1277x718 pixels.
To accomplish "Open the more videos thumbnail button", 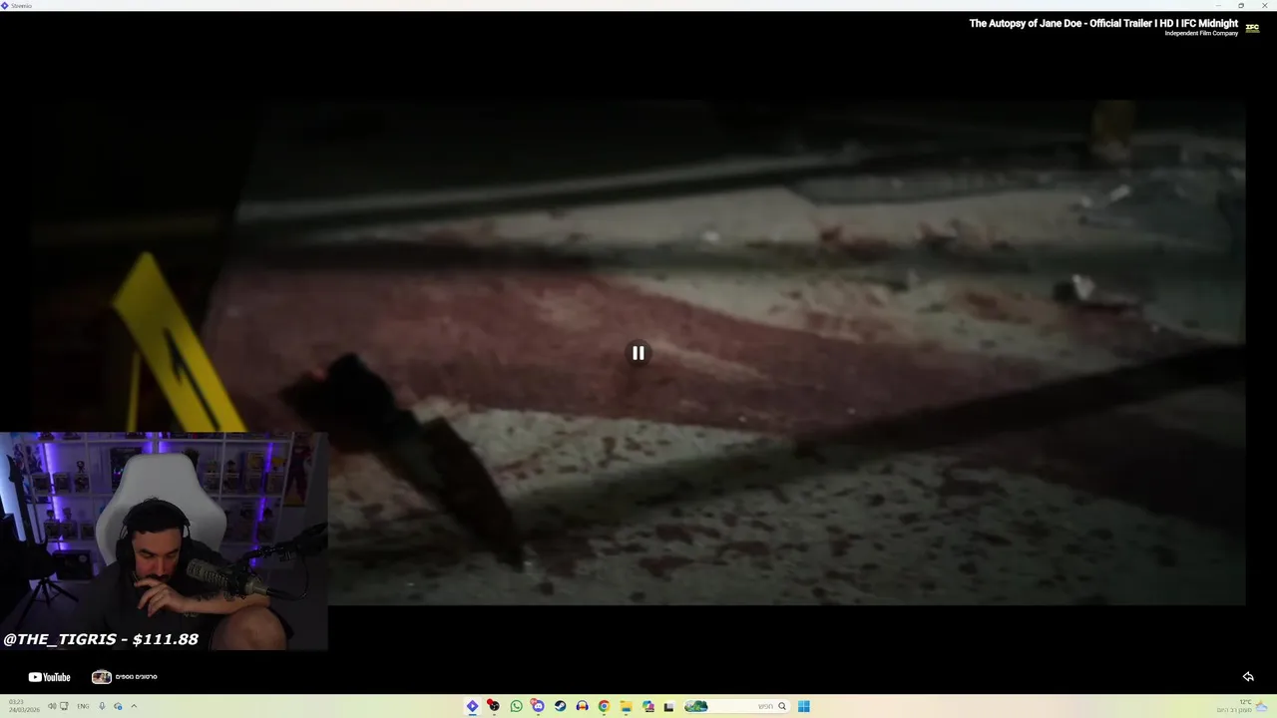I will (x=125, y=677).
